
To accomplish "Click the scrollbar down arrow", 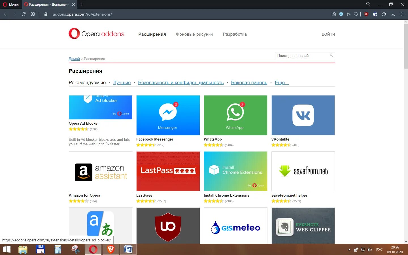I will (406, 241).
